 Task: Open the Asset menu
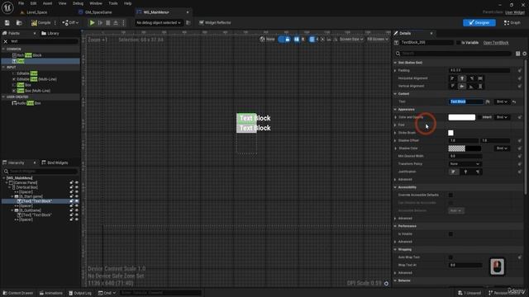point(47,3)
